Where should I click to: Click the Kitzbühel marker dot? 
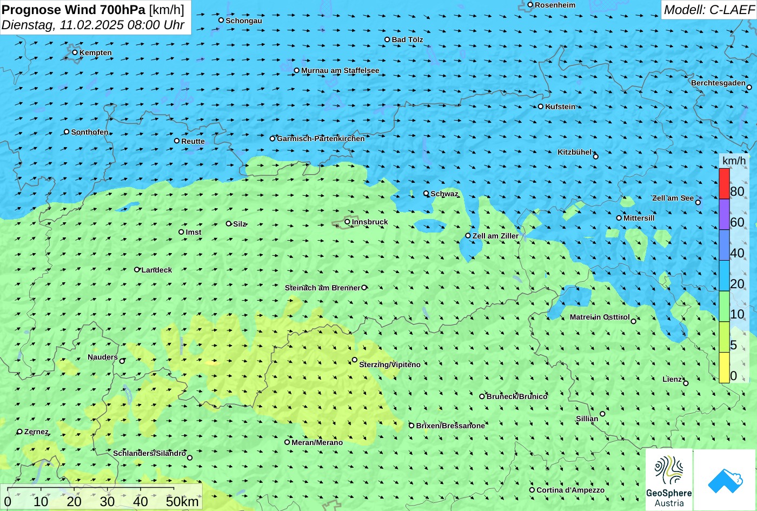click(595, 157)
